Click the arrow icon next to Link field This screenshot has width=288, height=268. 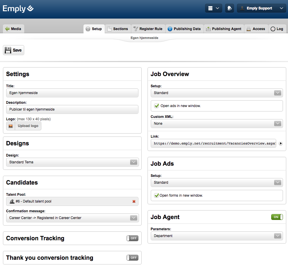281,144
